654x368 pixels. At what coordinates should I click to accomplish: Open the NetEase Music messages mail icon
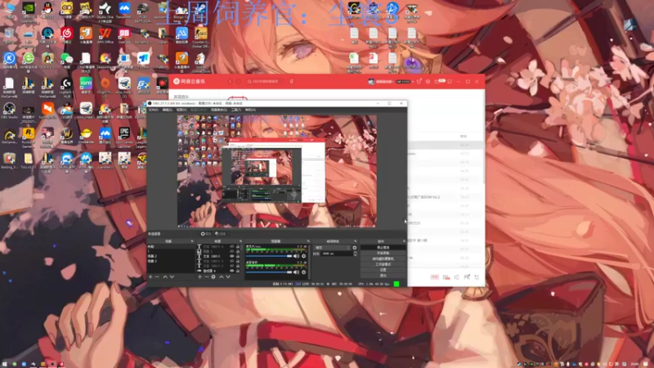click(437, 82)
